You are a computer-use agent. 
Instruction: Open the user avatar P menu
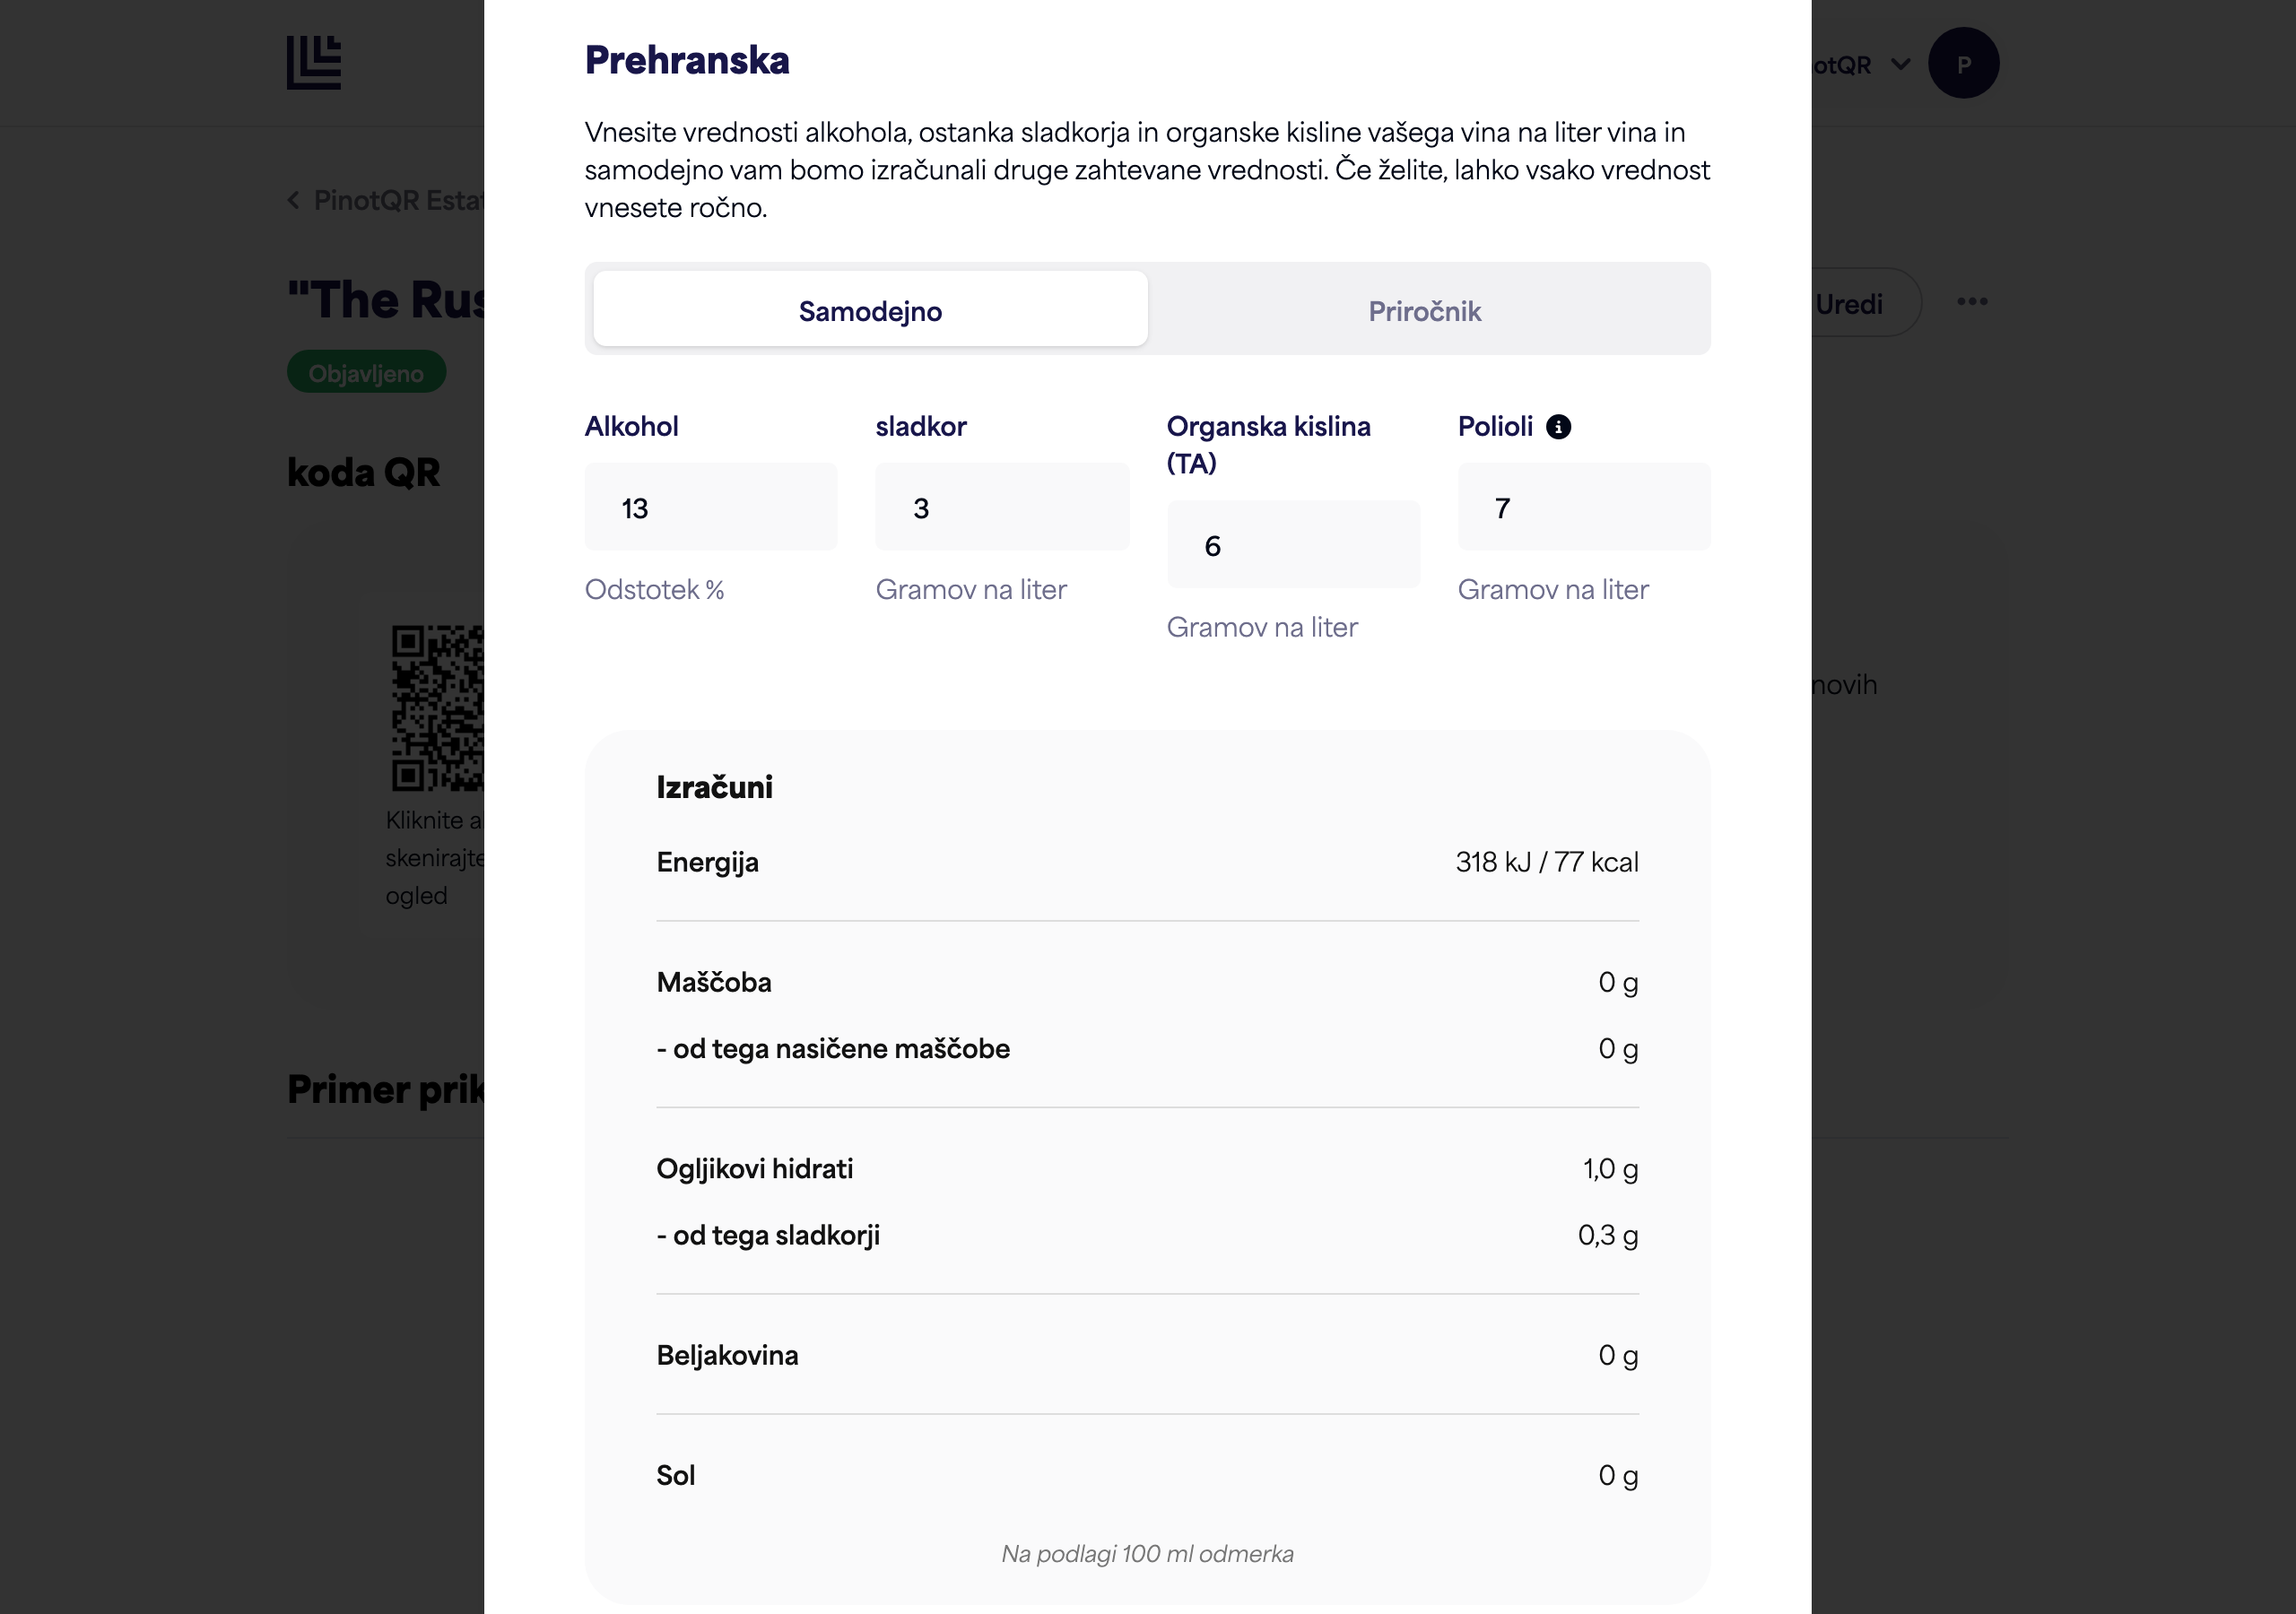click(1963, 64)
